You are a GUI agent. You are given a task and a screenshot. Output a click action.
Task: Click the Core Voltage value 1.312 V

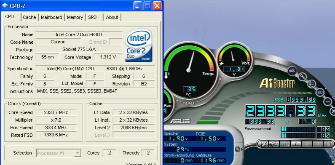(108, 57)
